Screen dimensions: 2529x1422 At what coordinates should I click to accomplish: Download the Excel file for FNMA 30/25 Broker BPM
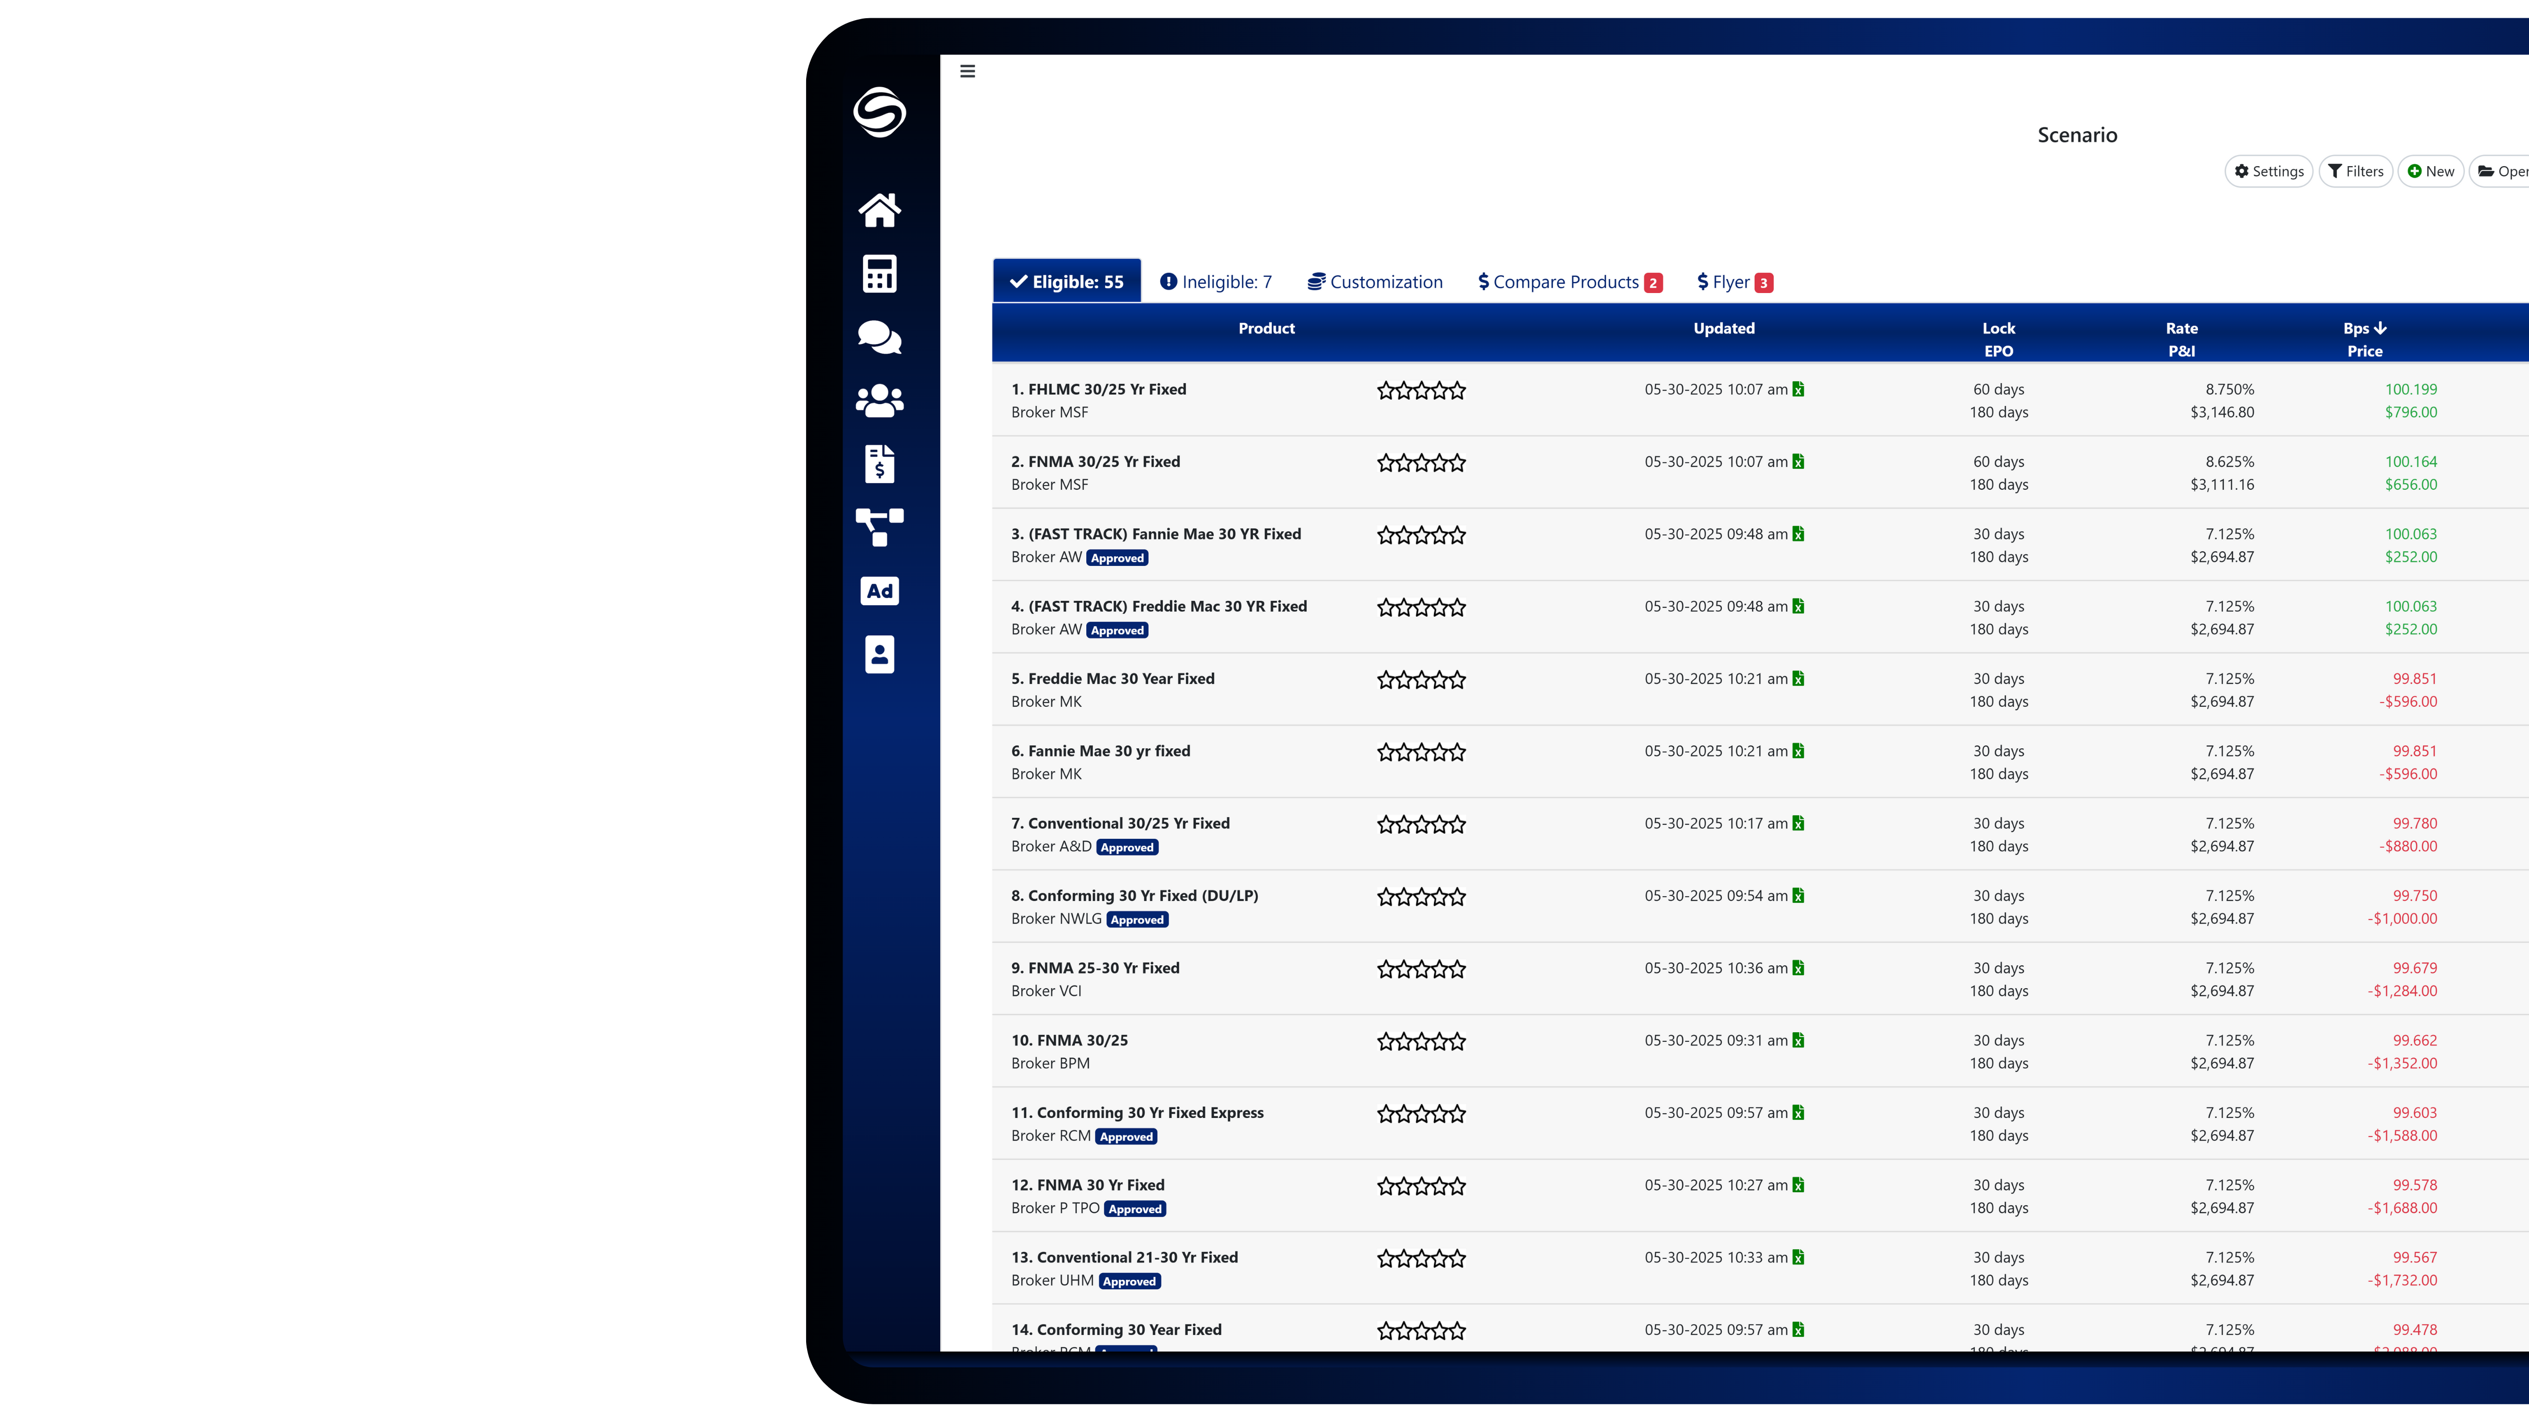pos(1798,1040)
